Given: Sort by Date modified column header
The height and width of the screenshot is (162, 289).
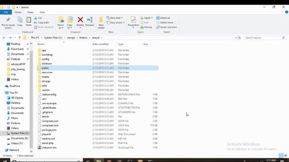Looking at the screenshot, I should click(100, 44).
